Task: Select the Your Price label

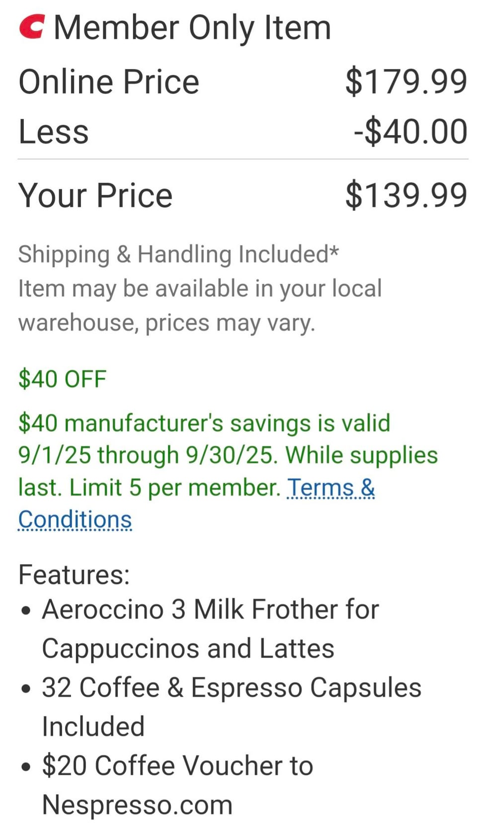Action: coord(95,195)
